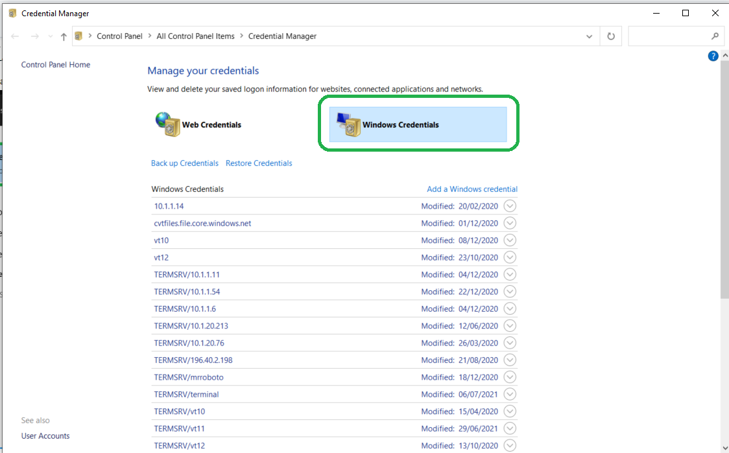This screenshot has height=453, width=729.
Task: Expand TERMSRV/10.1.1.11 credential chevron
Action: coord(510,275)
